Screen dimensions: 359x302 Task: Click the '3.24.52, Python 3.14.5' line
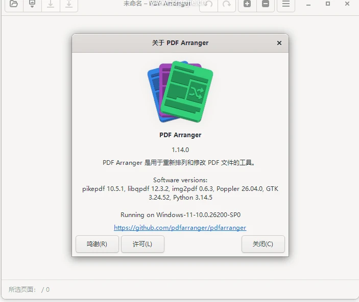point(180,198)
